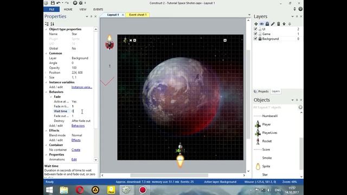Click Edit animations link
Image resolution: width=347 pixels, height=195 pixels.
pyautogui.click(x=74, y=159)
